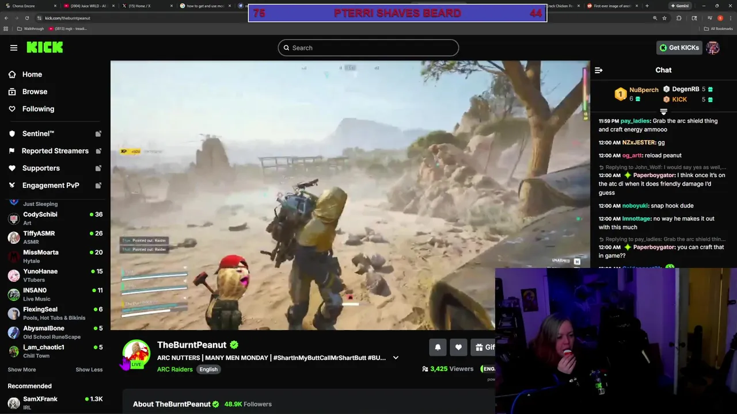
Task: Open AbysmalBone's channel in the sidebar
Action: click(55, 332)
